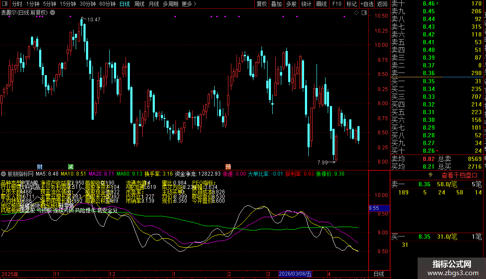Screen dimensions: 486x279
Task: Switch to 分时 intraday chart
Action: 17,4
